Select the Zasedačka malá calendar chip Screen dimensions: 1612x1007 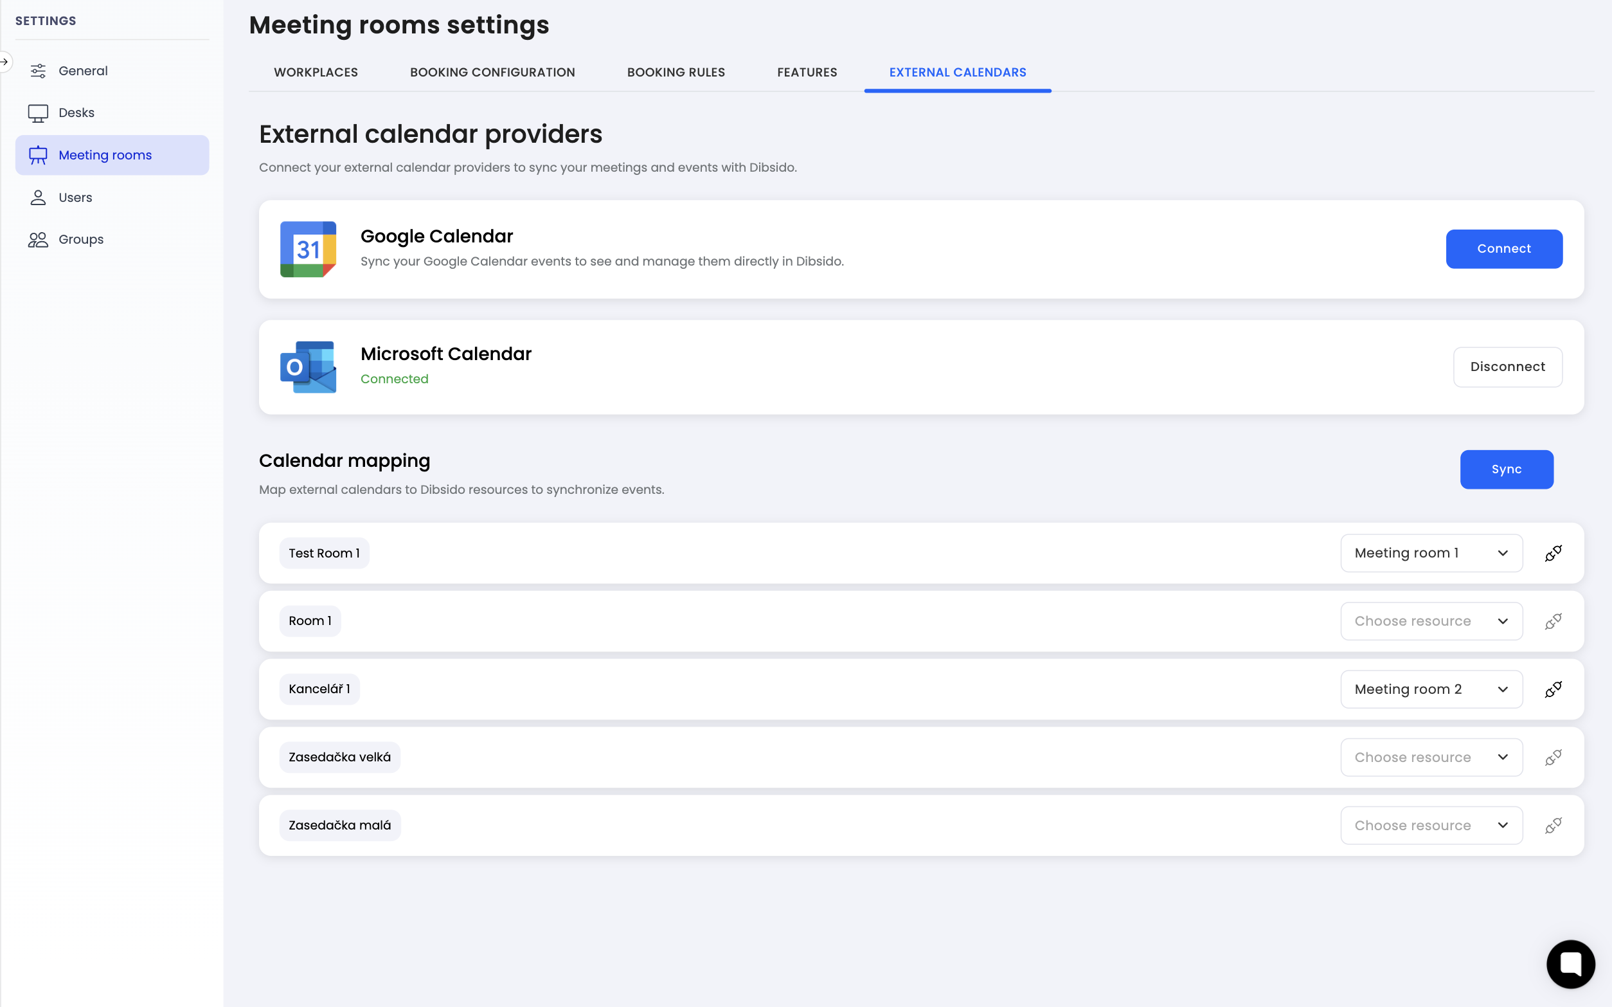click(x=339, y=825)
